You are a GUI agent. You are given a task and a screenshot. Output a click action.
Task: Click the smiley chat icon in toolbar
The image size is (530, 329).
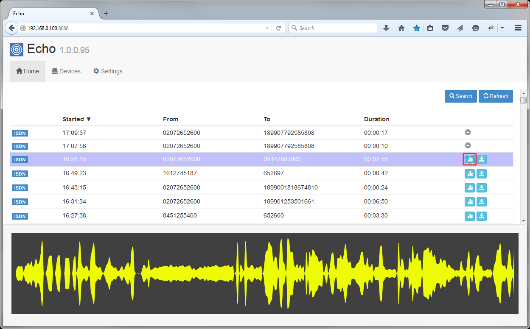[476, 28]
